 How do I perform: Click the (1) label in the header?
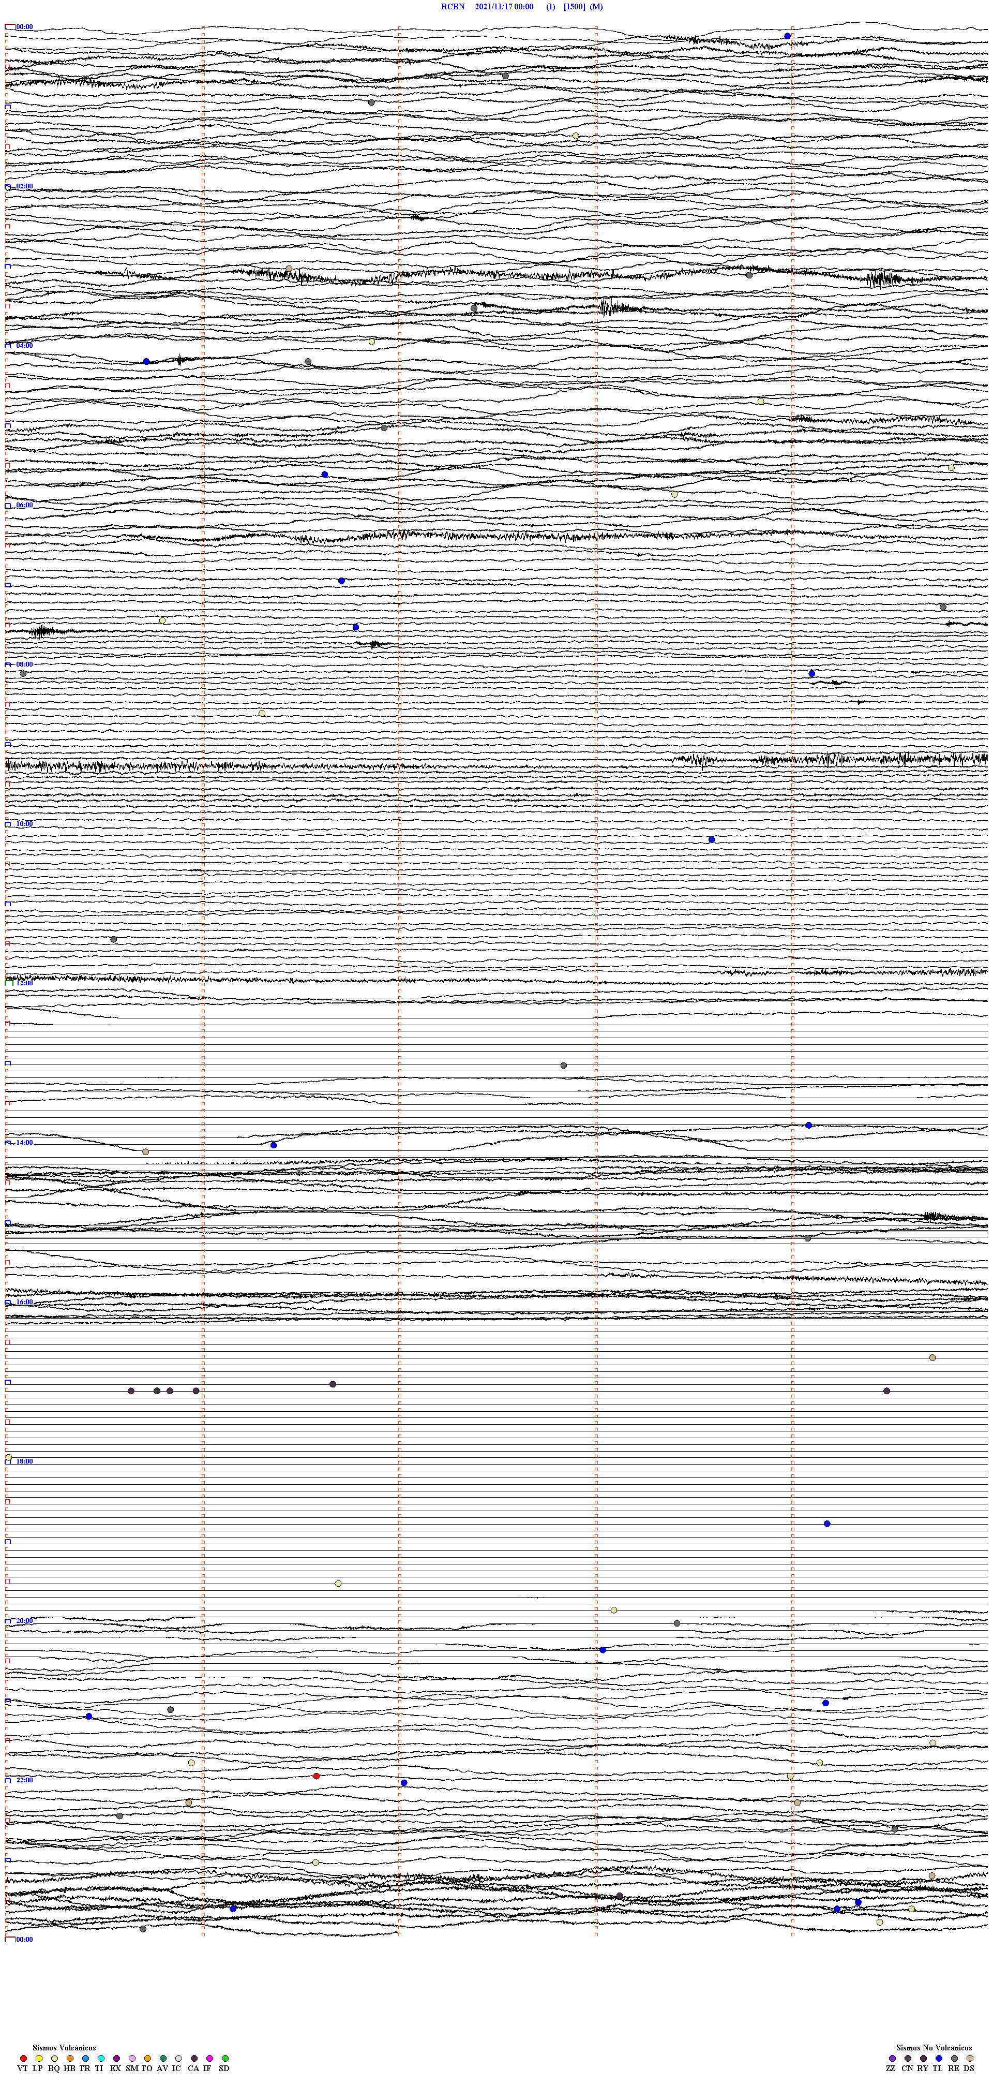551,7
